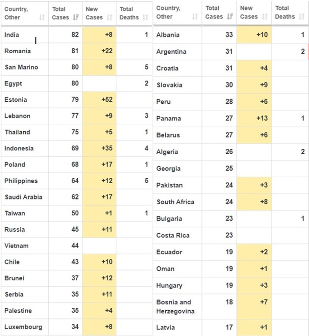Viewport: 309px width, 336px height.
Task: Select India's total cases value 82
Action: pos(75,35)
